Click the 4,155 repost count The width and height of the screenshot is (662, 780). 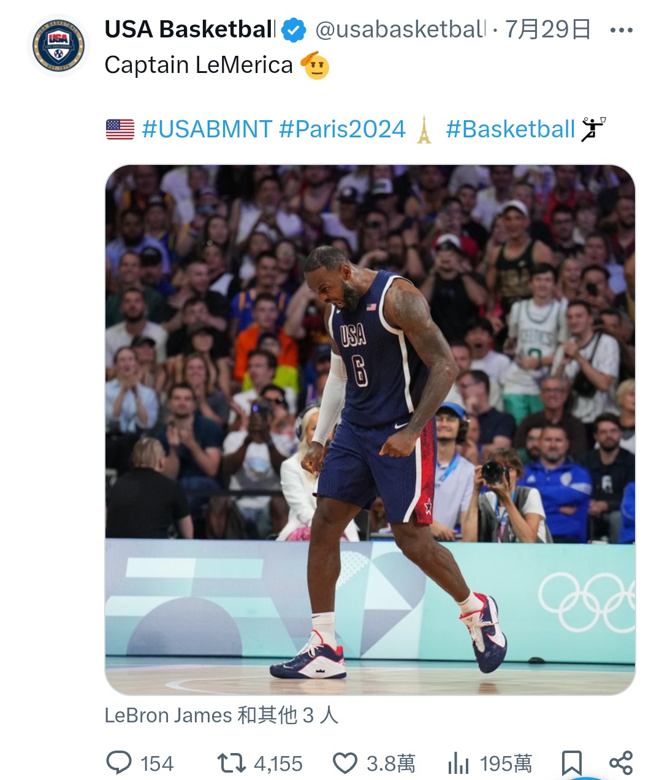tap(278, 764)
